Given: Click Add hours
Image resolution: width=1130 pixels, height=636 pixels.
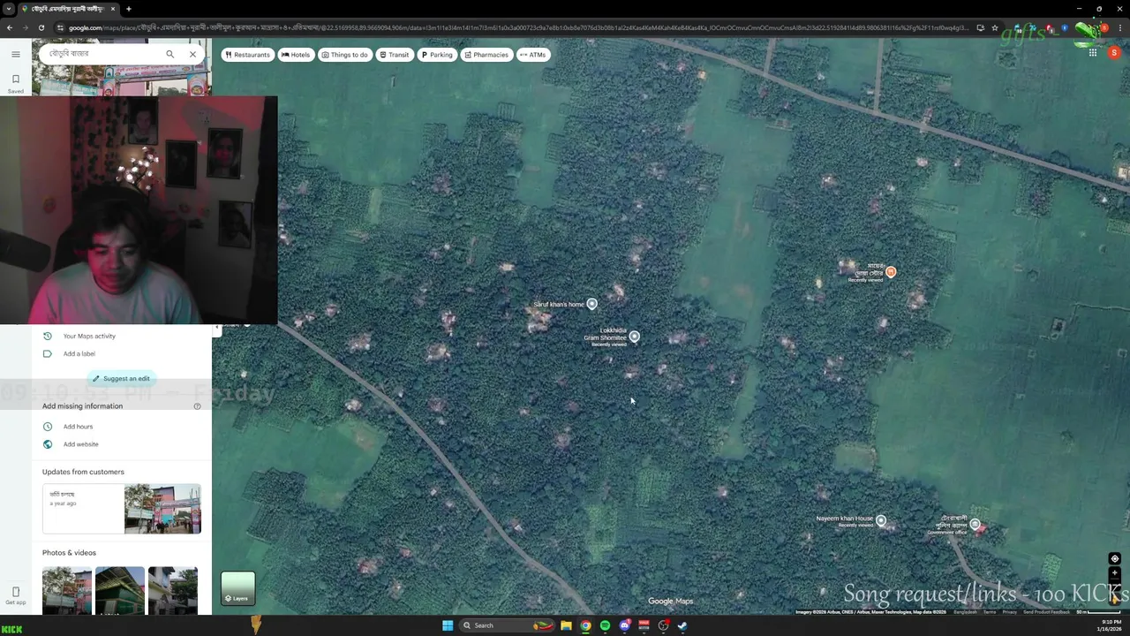Looking at the screenshot, I should click(x=78, y=427).
